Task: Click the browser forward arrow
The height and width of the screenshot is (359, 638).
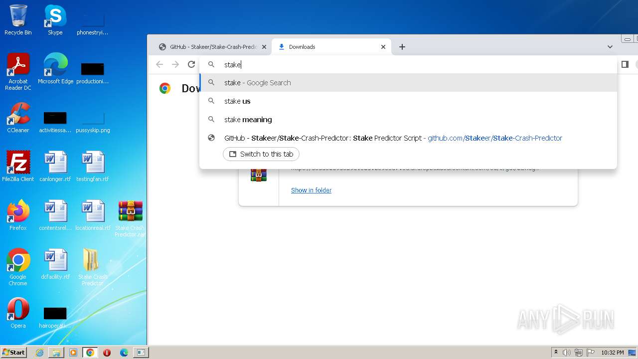Action: point(175,64)
